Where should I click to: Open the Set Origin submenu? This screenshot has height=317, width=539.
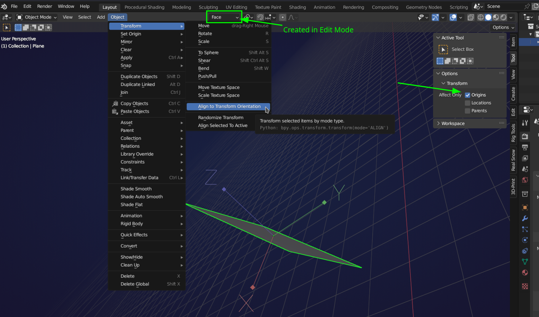[147, 34]
